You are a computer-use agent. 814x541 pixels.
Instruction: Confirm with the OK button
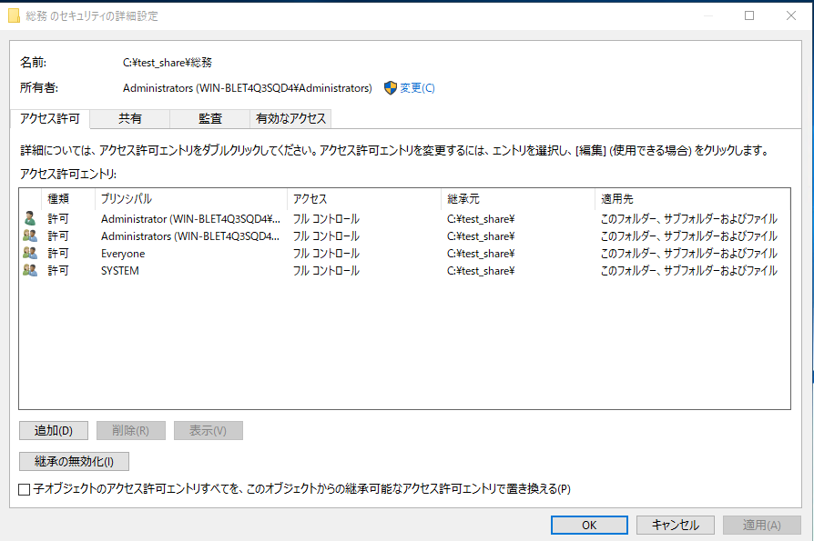click(x=589, y=525)
